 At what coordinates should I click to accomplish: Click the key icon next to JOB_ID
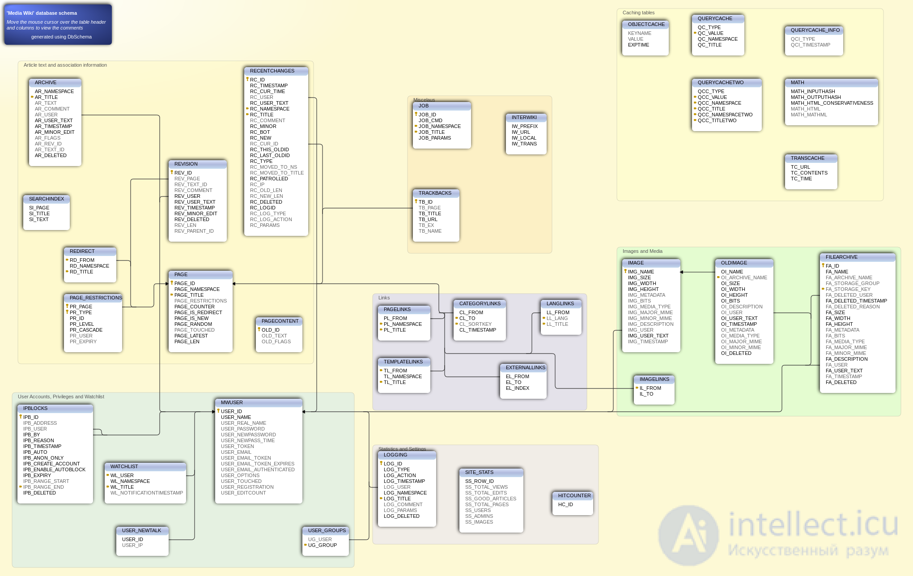point(416,114)
